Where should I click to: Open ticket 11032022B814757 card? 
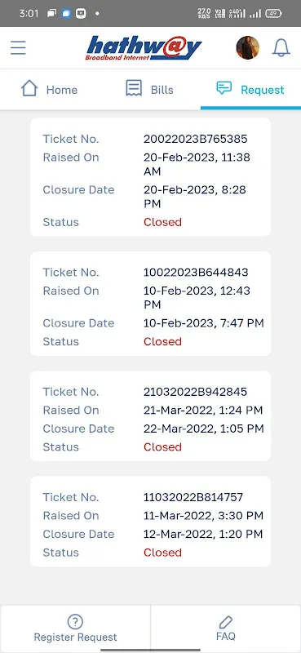pos(150,522)
